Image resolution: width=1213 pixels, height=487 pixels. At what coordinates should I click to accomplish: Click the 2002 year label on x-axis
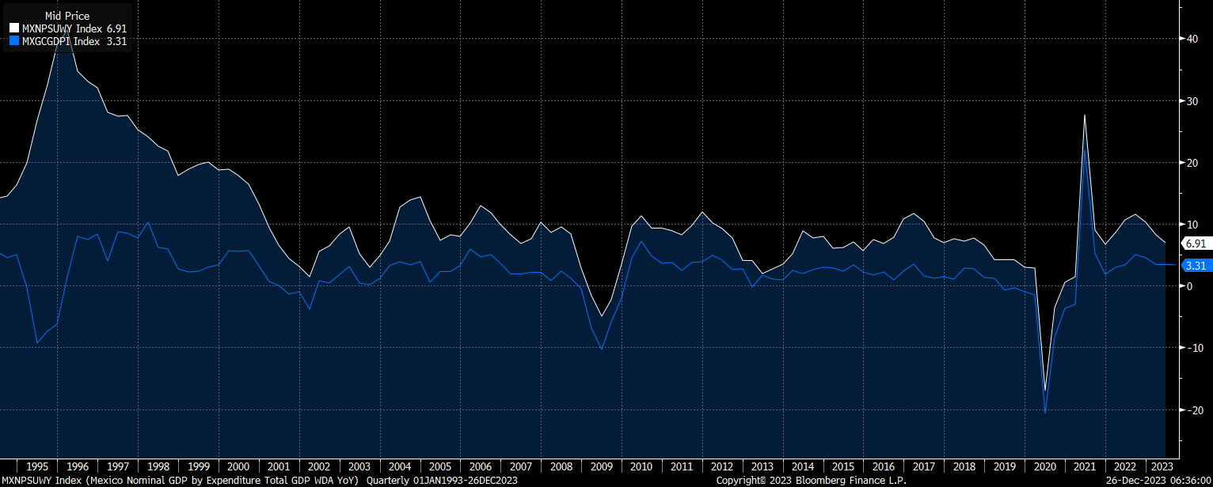(319, 466)
